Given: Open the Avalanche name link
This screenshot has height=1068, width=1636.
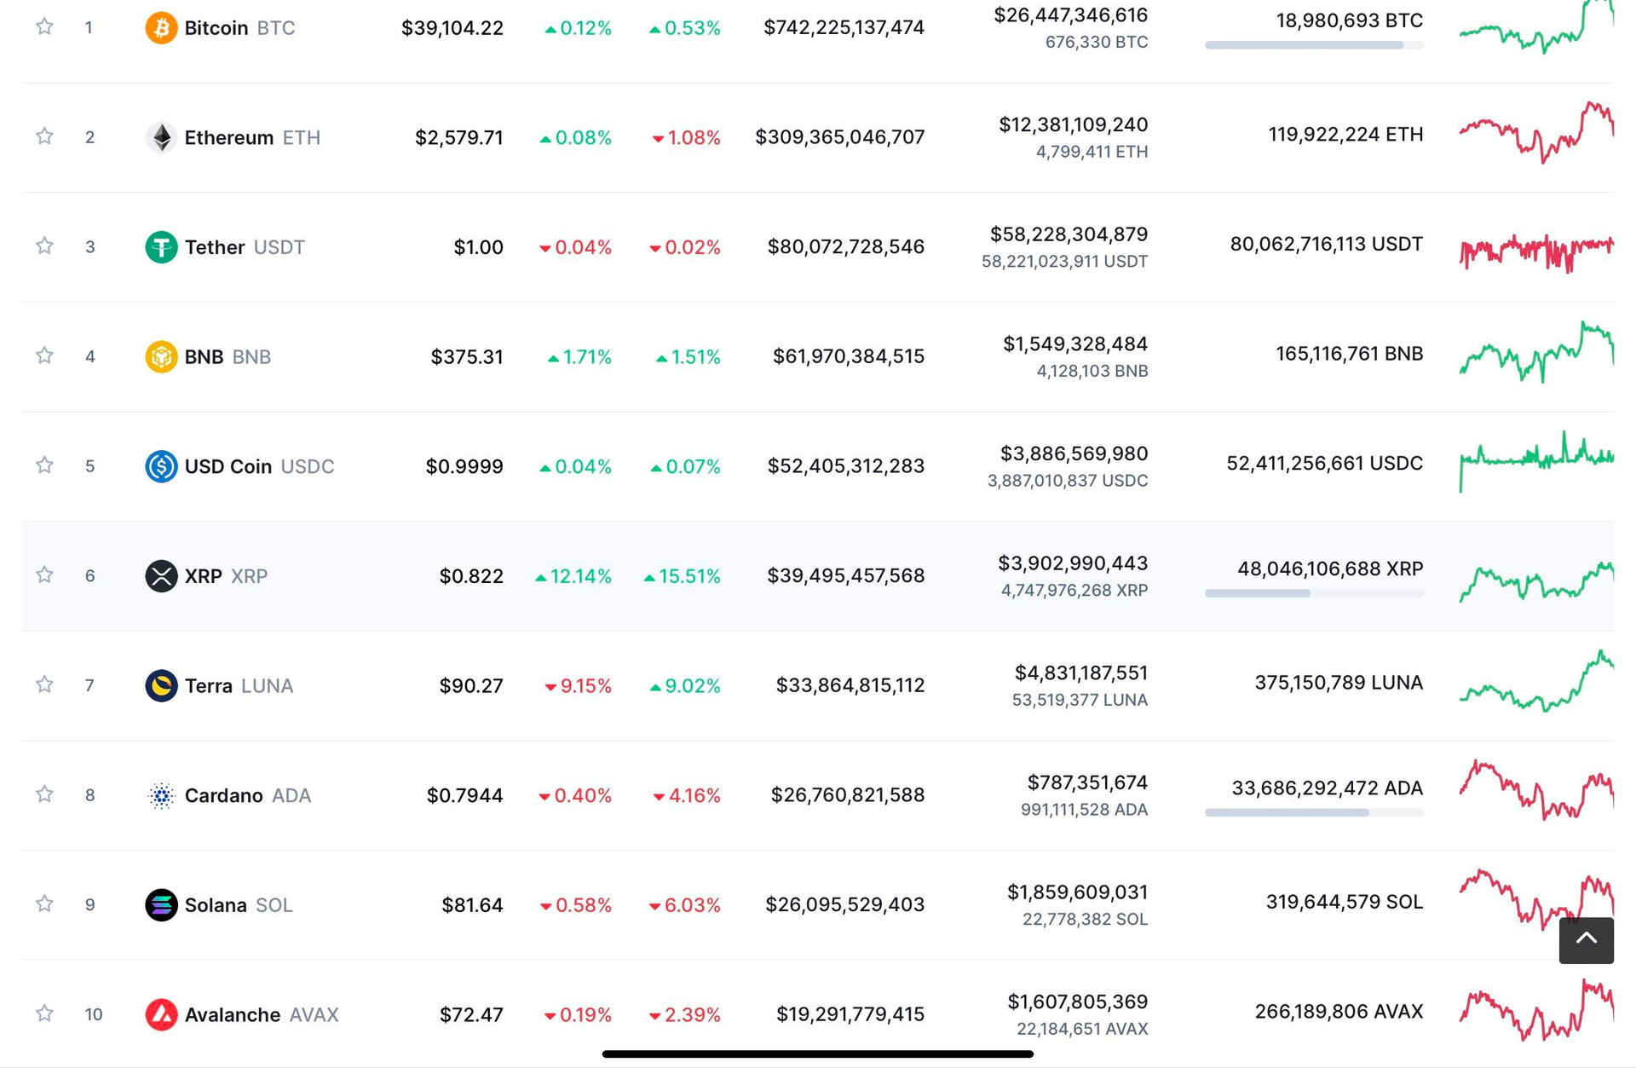Looking at the screenshot, I should pos(233,1014).
